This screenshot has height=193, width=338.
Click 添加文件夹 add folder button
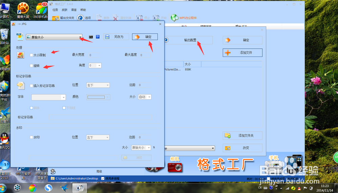(x=242, y=135)
